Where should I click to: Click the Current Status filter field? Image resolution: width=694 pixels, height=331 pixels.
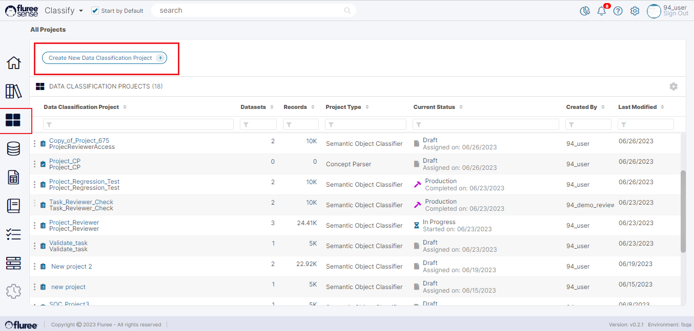pyautogui.click(x=486, y=124)
